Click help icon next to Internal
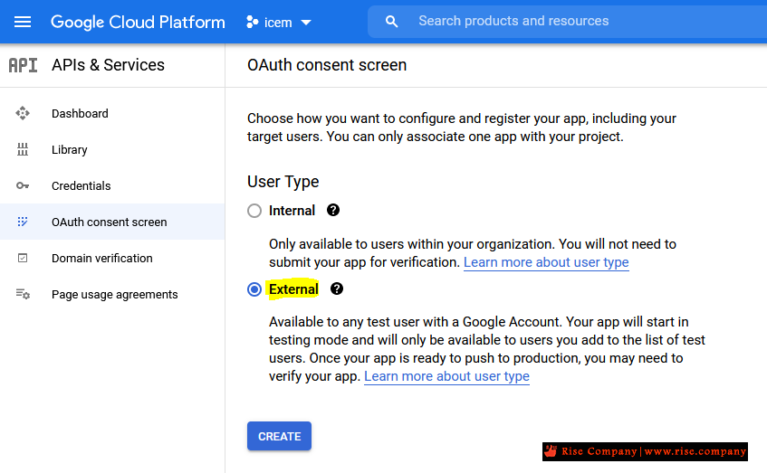 [x=333, y=210]
